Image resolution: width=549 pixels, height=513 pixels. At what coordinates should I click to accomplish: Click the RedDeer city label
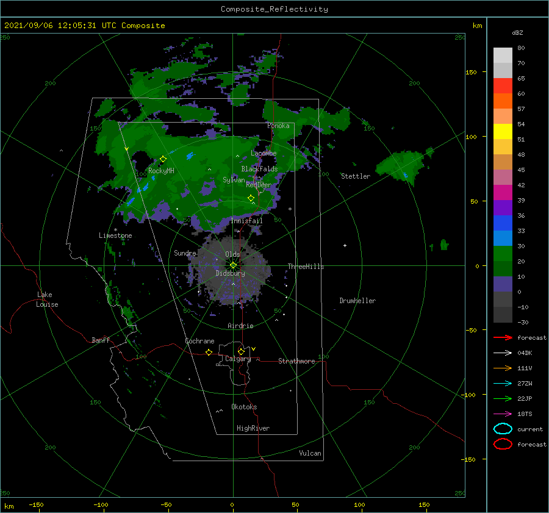(x=259, y=185)
